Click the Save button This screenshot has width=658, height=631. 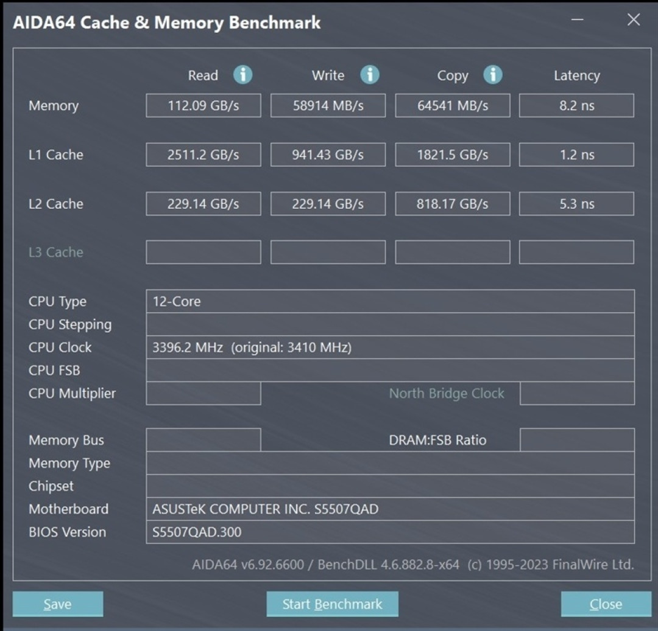(58, 604)
